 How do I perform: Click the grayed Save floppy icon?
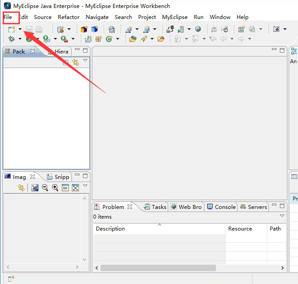29,29
